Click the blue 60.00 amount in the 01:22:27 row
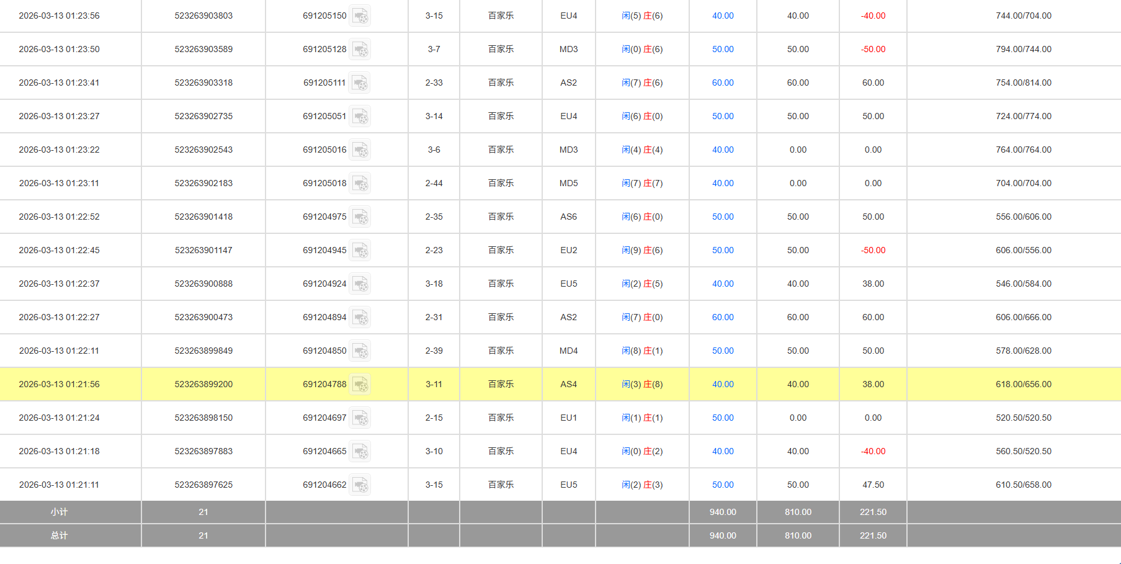Image resolution: width=1121 pixels, height=564 pixels. tap(723, 317)
